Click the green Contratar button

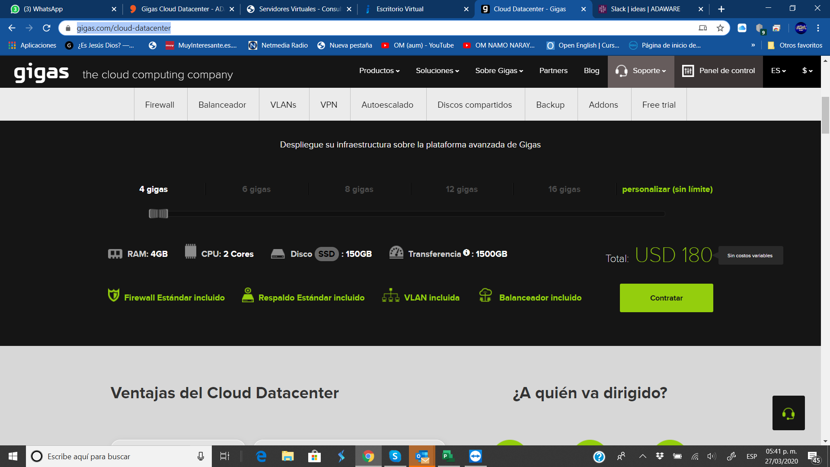[666, 298]
